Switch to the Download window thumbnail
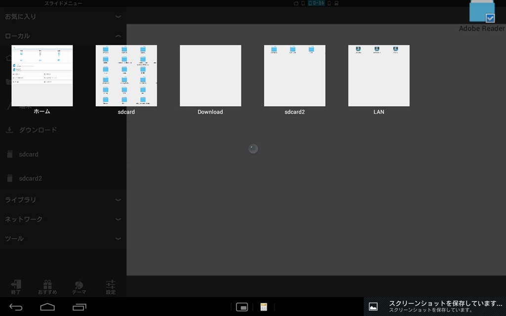 point(211,76)
